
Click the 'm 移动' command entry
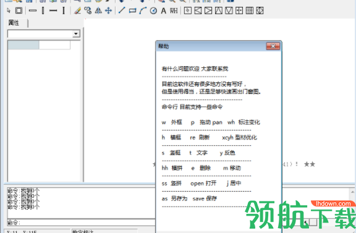[x=232, y=168]
